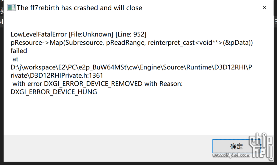Click the '[Line: 952]' text
This screenshot has width=277, height=165.
131,34
